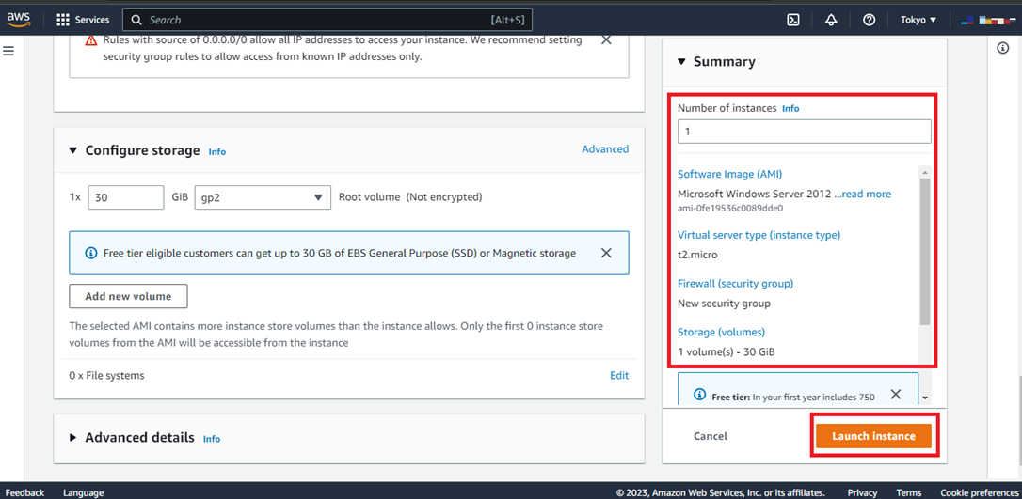This screenshot has height=499, width=1022.
Task: Open the Tokyo region dropdown
Action: point(918,20)
